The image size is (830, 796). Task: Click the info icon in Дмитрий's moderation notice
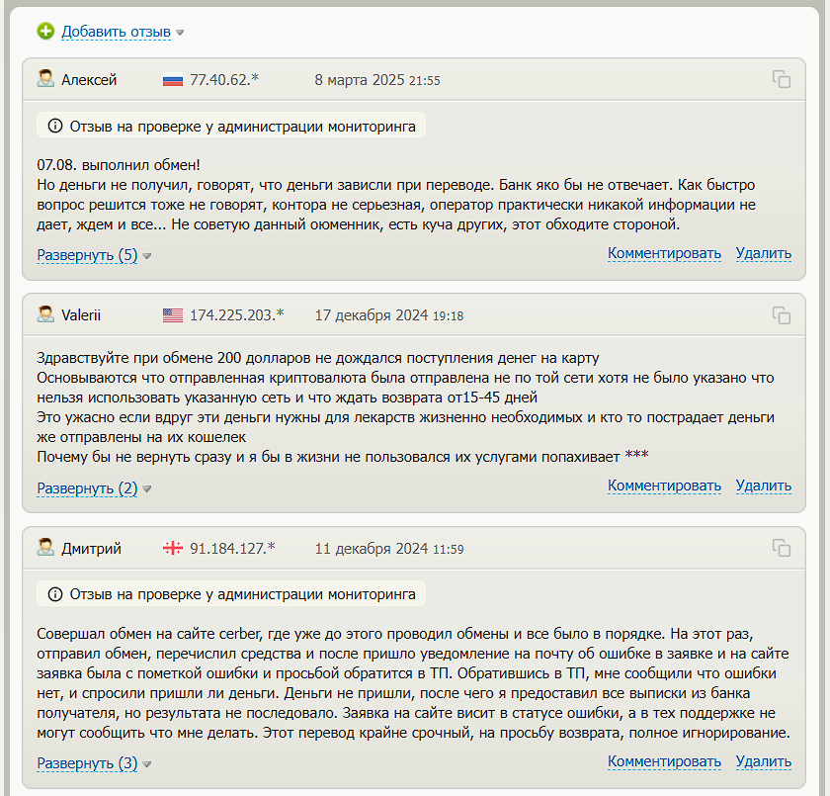[55, 594]
